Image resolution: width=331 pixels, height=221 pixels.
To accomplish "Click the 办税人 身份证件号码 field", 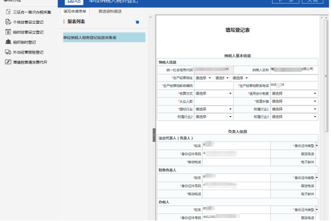I will click(236, 217).
